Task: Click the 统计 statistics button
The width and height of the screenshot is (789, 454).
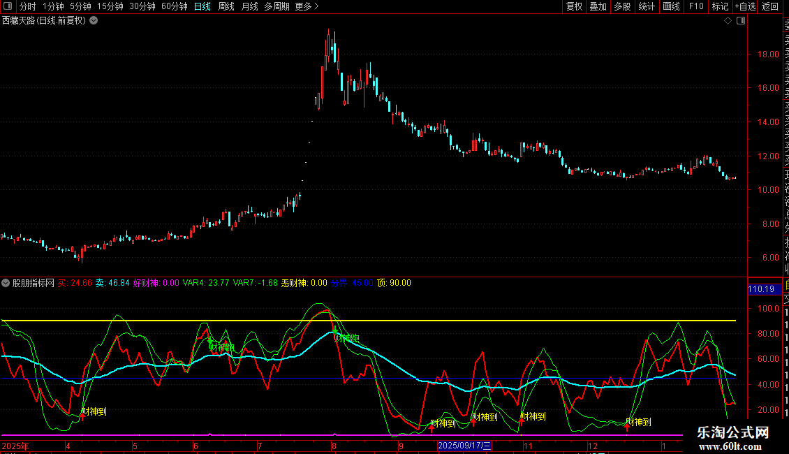Action: [647, 6]
